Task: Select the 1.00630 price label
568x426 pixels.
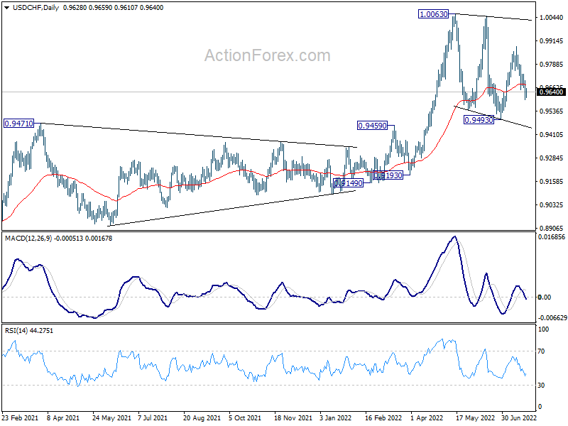Action: (433, 14)
